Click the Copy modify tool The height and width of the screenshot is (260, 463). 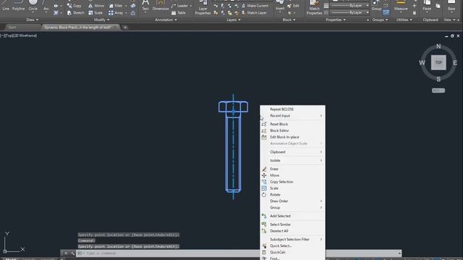click(x=74, y=6)
